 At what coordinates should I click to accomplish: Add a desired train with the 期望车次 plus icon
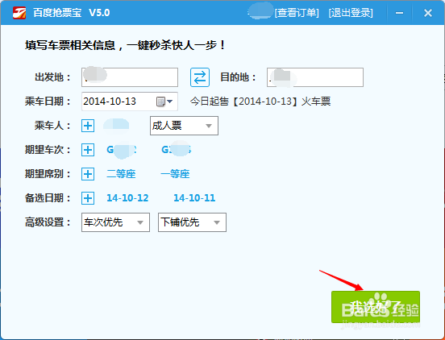88,149
